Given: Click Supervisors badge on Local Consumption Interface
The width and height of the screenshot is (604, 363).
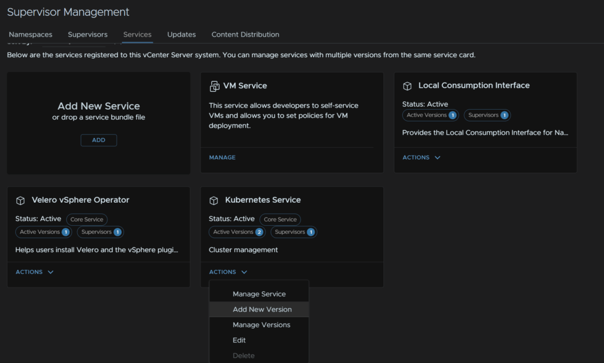Looking at the screenshot, I should pos(487,115).
